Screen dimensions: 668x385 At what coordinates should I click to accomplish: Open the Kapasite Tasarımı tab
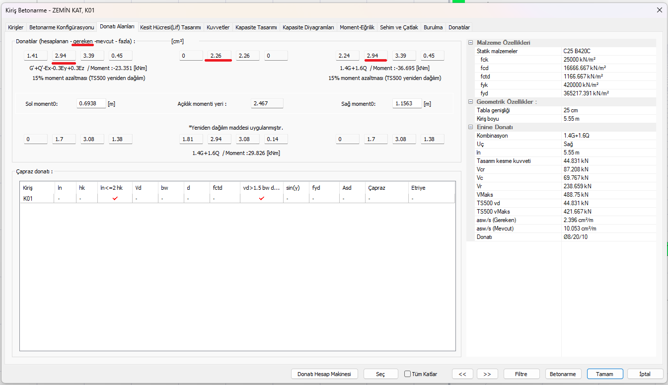(x=256, y=27)
